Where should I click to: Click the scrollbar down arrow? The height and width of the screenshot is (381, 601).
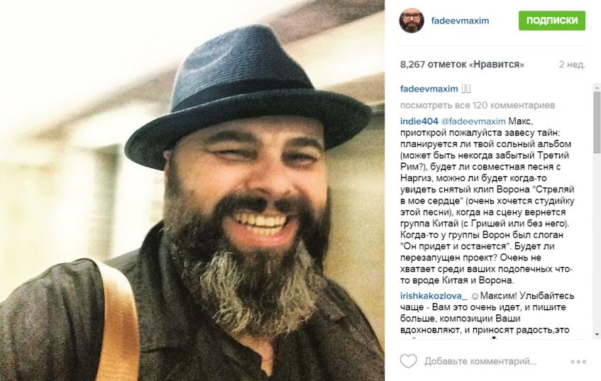pyautogui.click(x=597, y=335)
